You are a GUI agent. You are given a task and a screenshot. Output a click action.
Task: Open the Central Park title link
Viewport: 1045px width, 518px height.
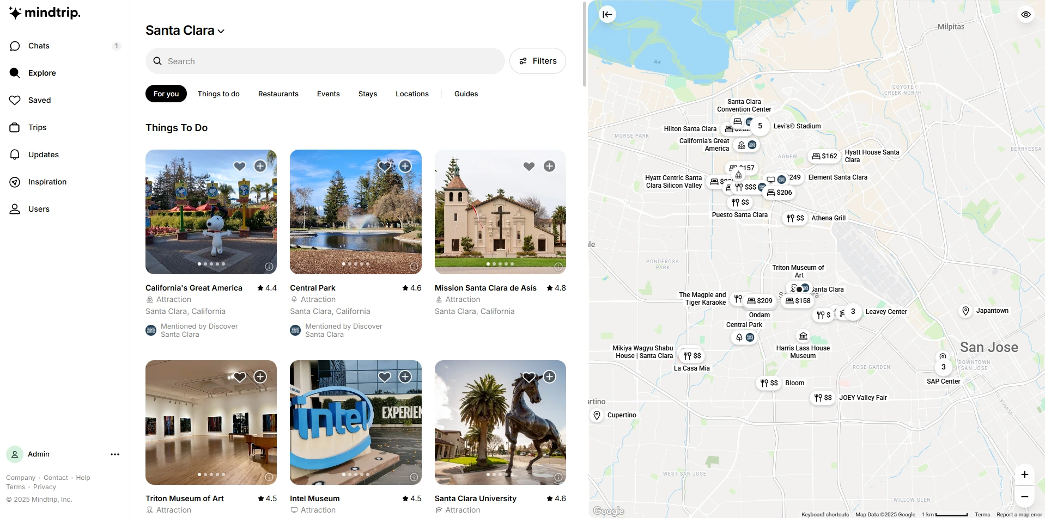[313, 288]
